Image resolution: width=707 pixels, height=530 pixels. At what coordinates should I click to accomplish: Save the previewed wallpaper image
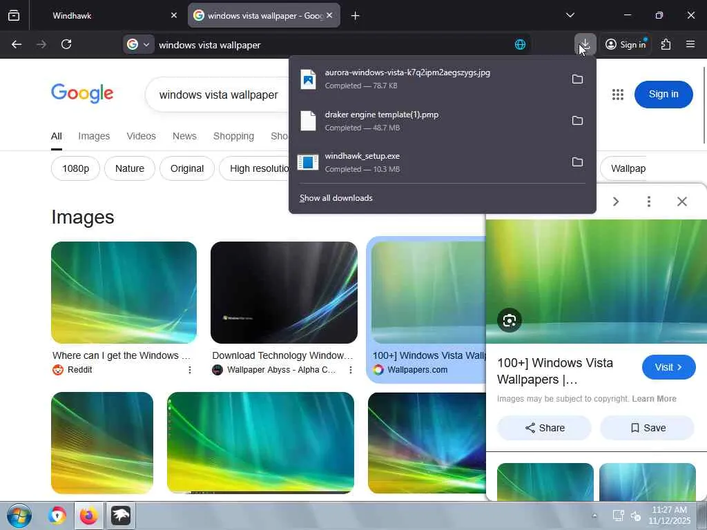click(647, 428)
